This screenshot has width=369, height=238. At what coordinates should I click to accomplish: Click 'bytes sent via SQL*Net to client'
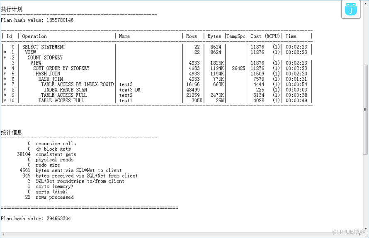[79, 171]
